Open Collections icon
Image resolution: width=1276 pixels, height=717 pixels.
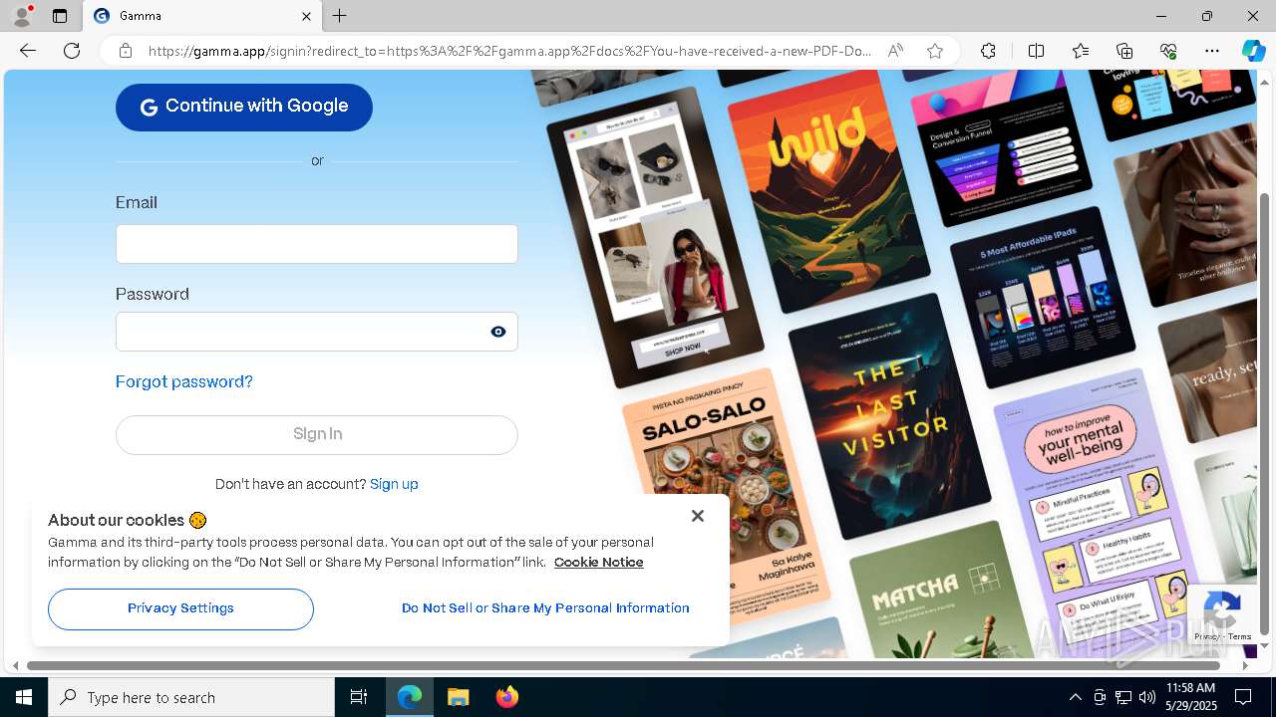1124,51
